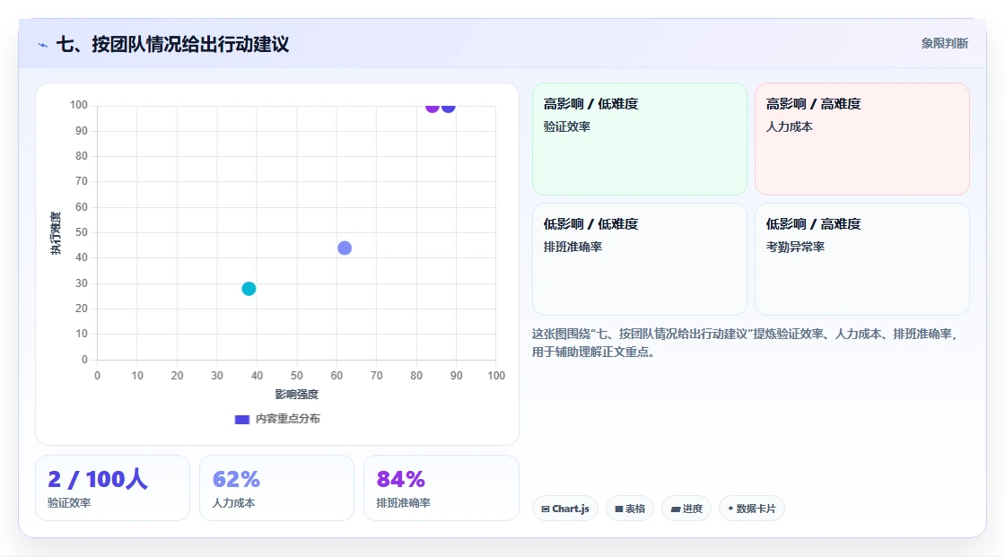
Task: Click the 验证效率 text in the green card
Action: (566, 126)
